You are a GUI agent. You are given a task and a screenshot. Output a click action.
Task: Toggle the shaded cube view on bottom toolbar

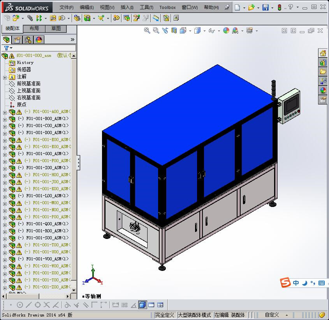point(143,305)
